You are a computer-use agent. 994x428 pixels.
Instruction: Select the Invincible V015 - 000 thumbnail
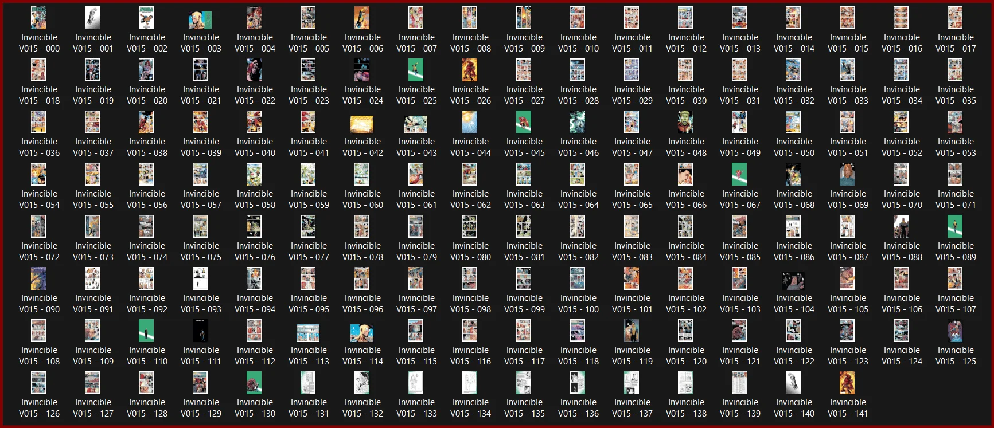pyautogui.click(x=38, y=18)
